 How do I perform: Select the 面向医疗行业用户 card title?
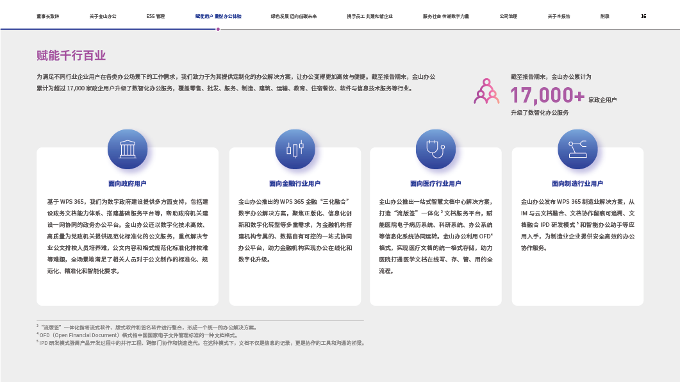pyautogui.click(x=436, y=183)
